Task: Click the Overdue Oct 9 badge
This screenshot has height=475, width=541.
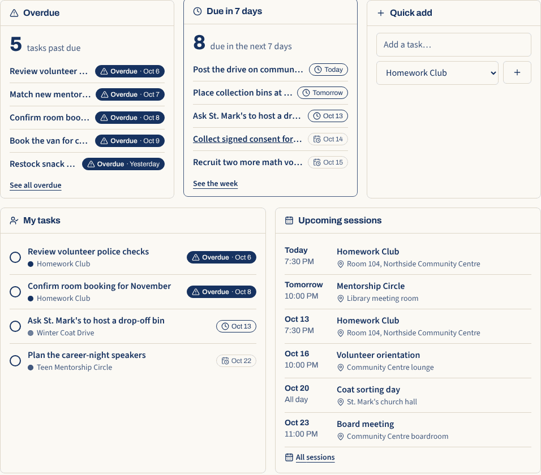Action: [x=130, y=141]
